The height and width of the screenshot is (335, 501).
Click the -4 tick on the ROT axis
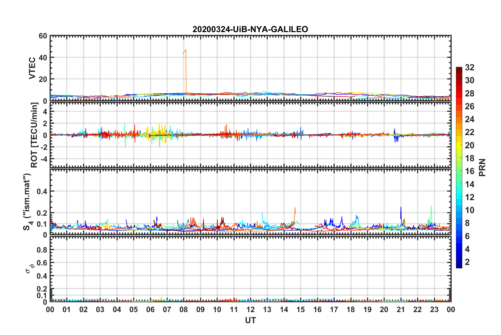44,159
